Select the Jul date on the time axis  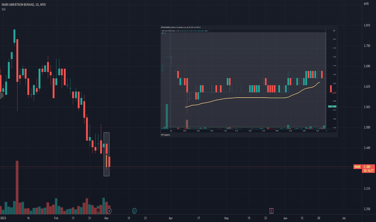click(344, 218)
